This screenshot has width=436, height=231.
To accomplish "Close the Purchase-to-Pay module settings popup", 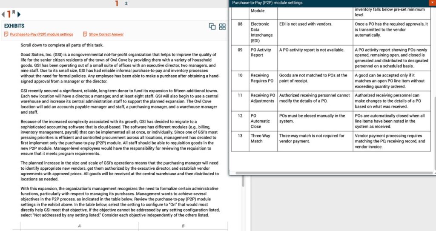I will 433,3.
